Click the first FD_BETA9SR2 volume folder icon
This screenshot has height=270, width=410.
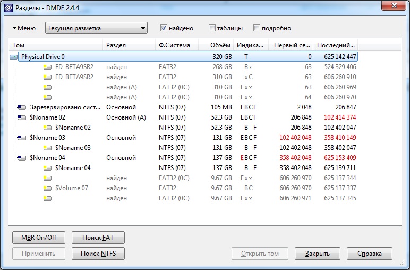coord(48,67)
